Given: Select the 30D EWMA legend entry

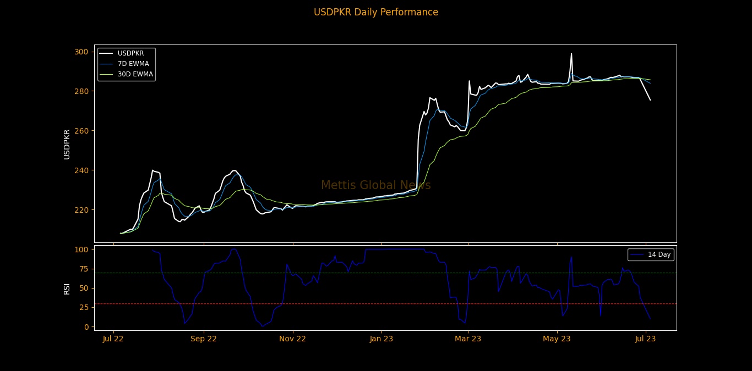Looking at the screenshot, I should click(x=135, y=74).
